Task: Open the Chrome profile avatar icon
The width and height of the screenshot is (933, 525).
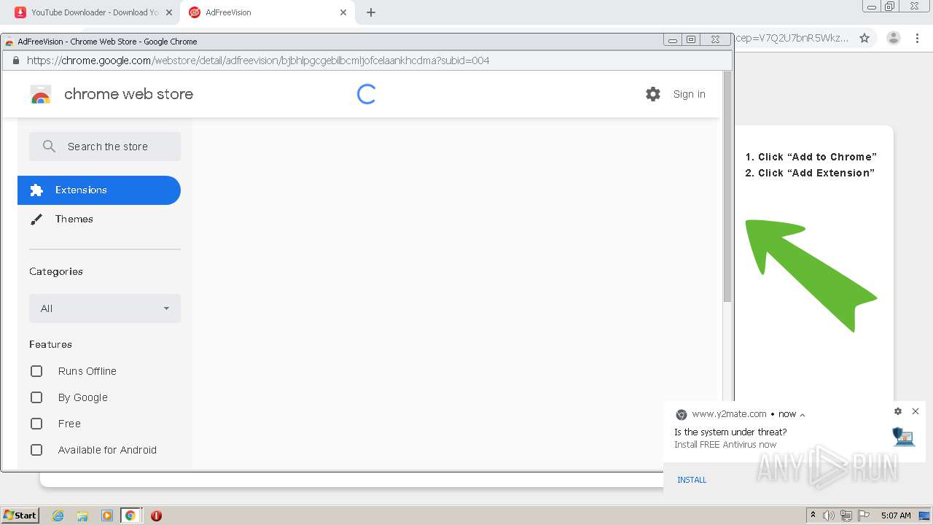Action: point(894,38)
